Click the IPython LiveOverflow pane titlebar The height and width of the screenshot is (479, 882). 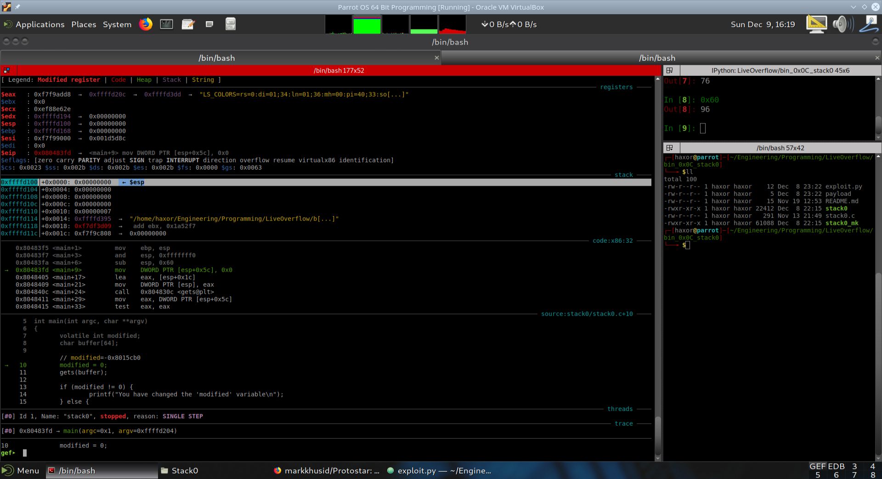[780, 70]
